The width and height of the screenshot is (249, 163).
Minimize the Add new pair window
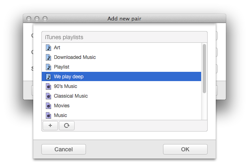(x=37, y=19)
